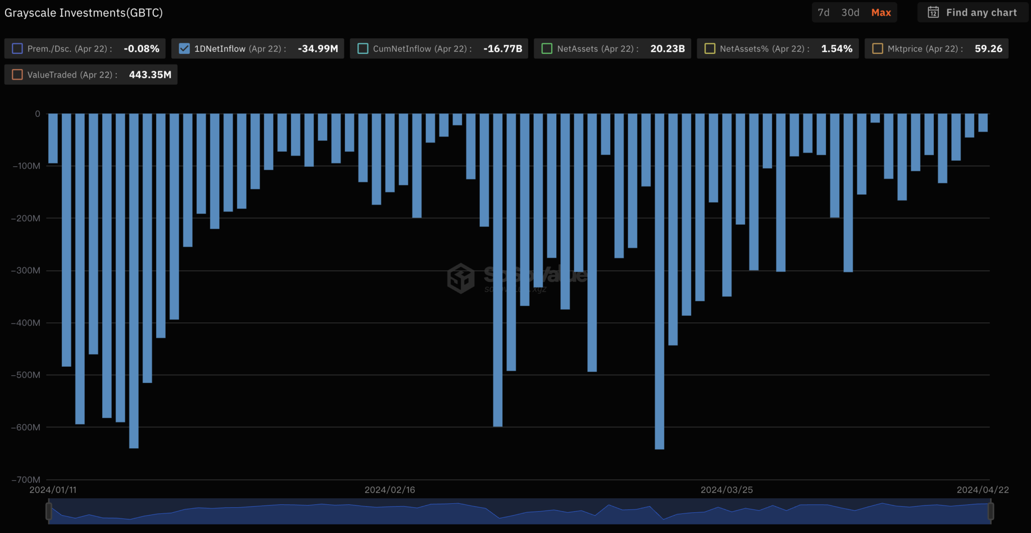Enable the NetAssets checkbox
Image resolution: width=1031 pixels, height=533 pixels.
(547, 49)
